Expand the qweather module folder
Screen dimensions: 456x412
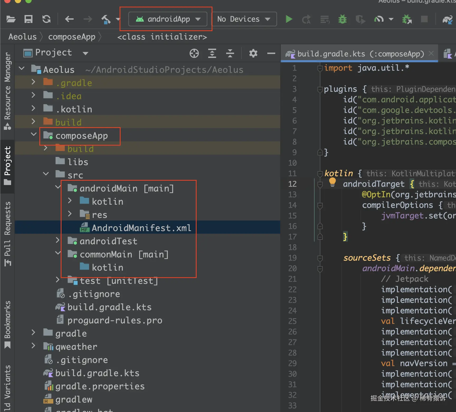(x=33, y=346)
